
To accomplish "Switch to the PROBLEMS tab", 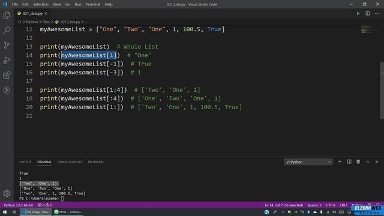I will [95, 162].
